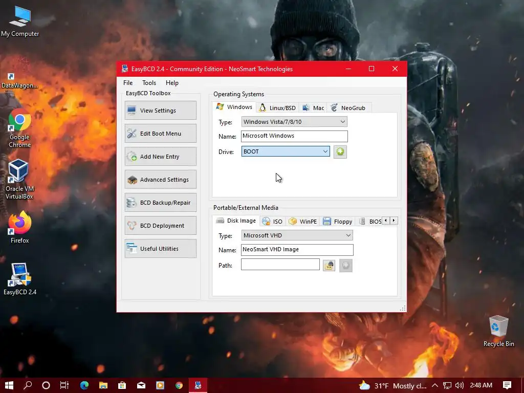This screenshot has width=524, height=393.
Task: Switch to the NeoGrub tab
Action: tap(349, 107)
